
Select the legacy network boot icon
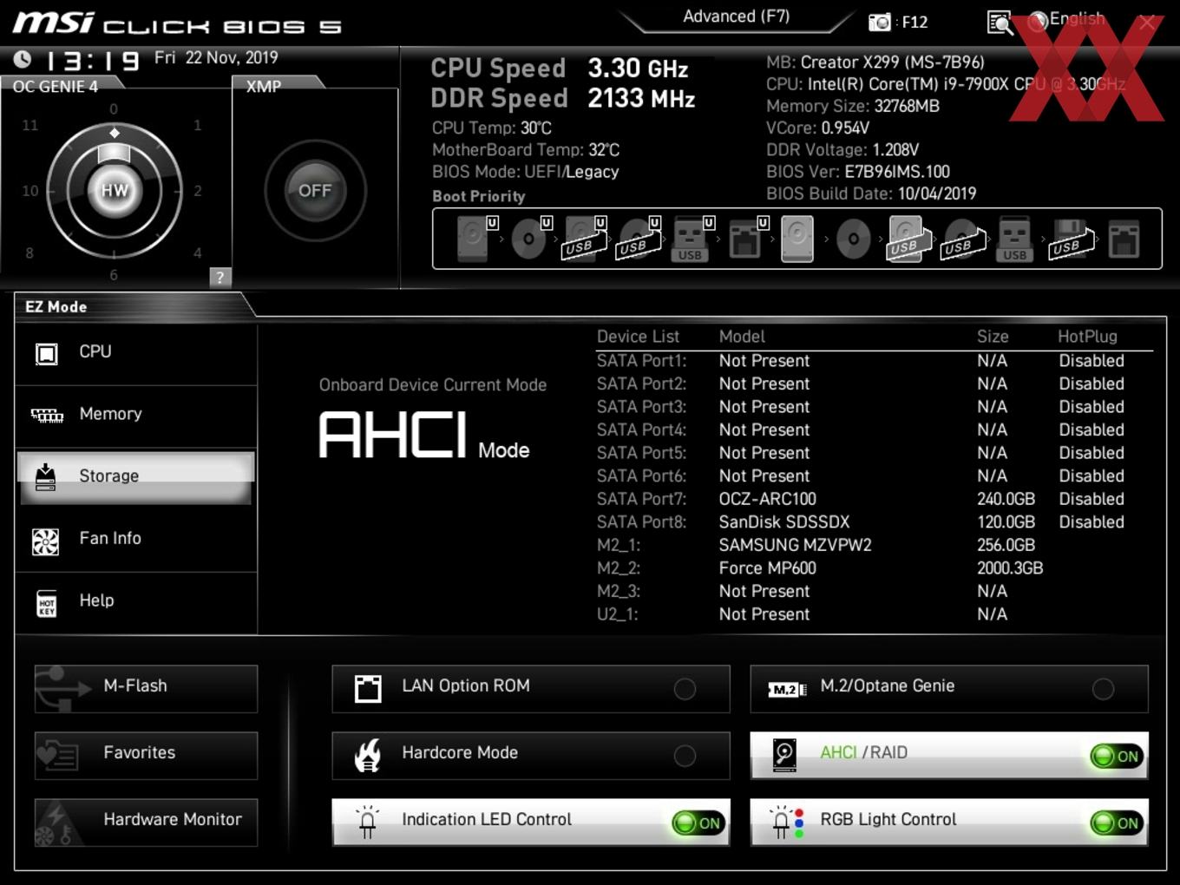[x=1124, y=239]
